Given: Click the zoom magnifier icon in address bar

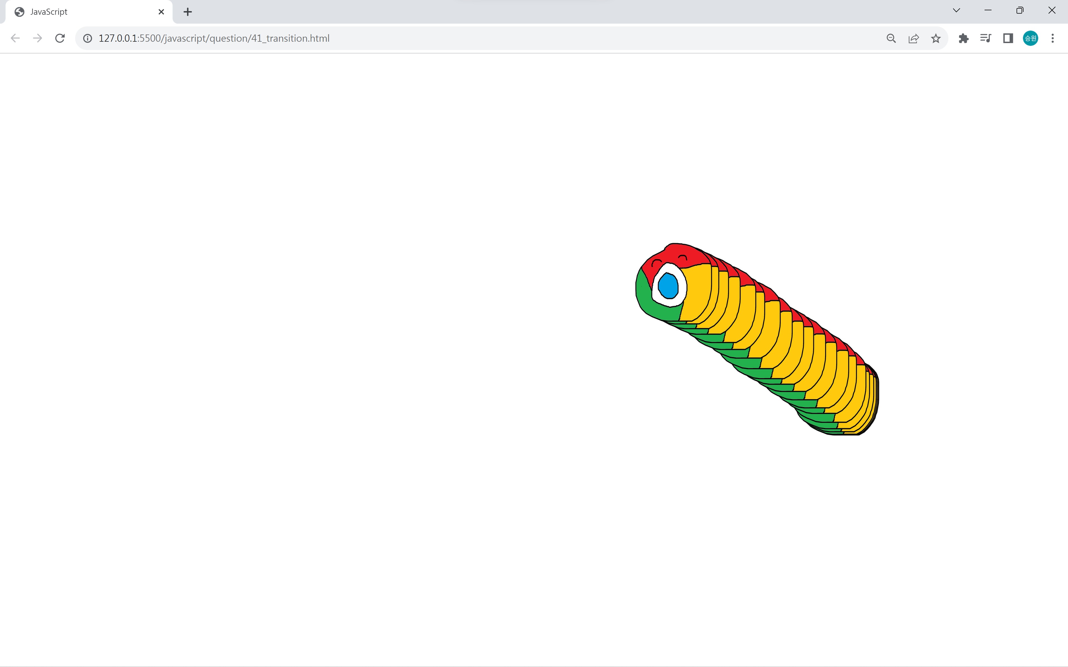Looking at the screenshot, I should [891, 38].
